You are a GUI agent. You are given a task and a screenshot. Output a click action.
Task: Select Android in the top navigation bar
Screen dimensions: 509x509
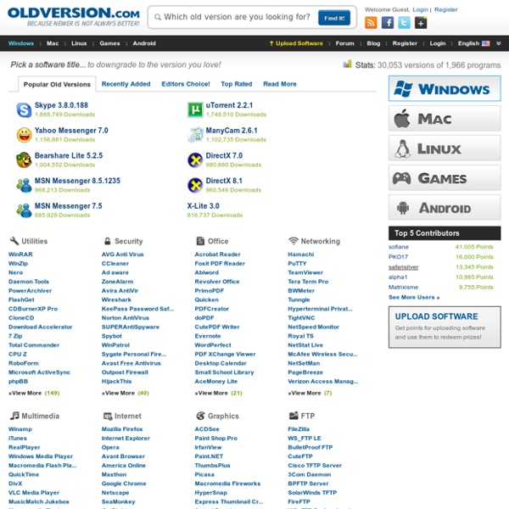coord(144,43)
